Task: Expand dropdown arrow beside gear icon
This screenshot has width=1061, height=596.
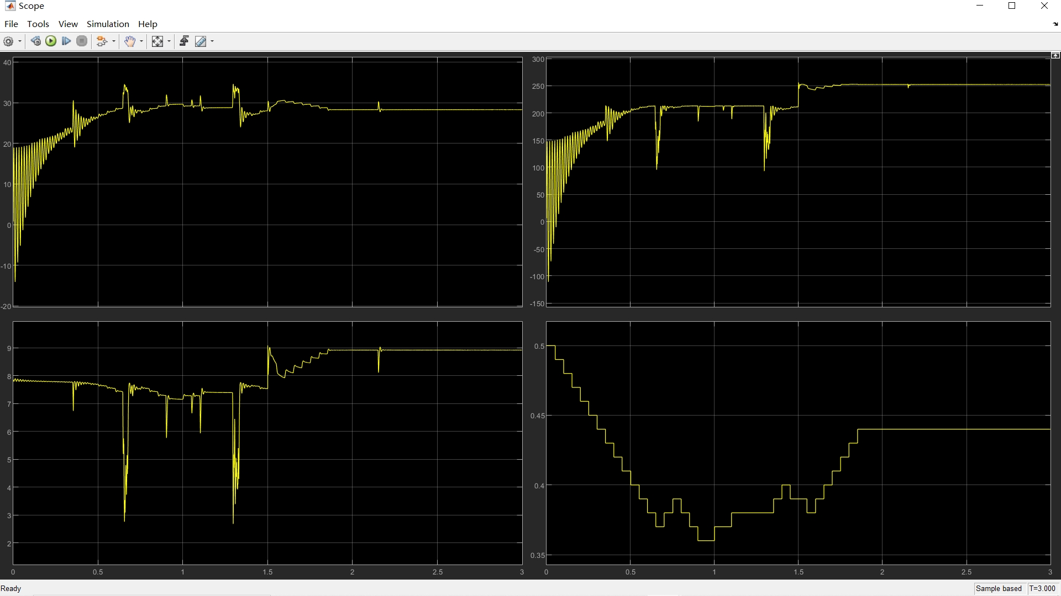Action: 20,41
